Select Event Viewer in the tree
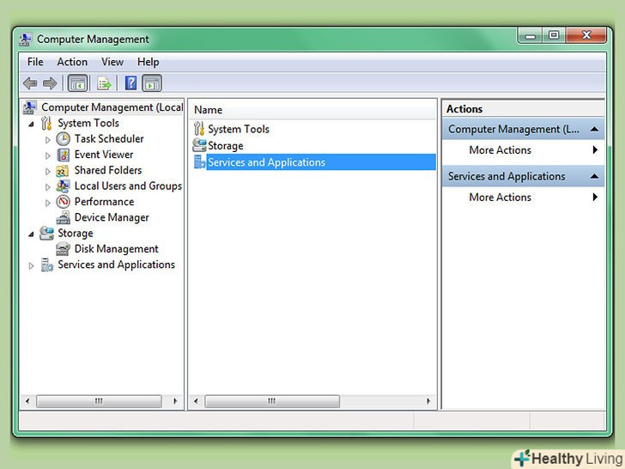The image size is (625, 469). click(104, 155)
